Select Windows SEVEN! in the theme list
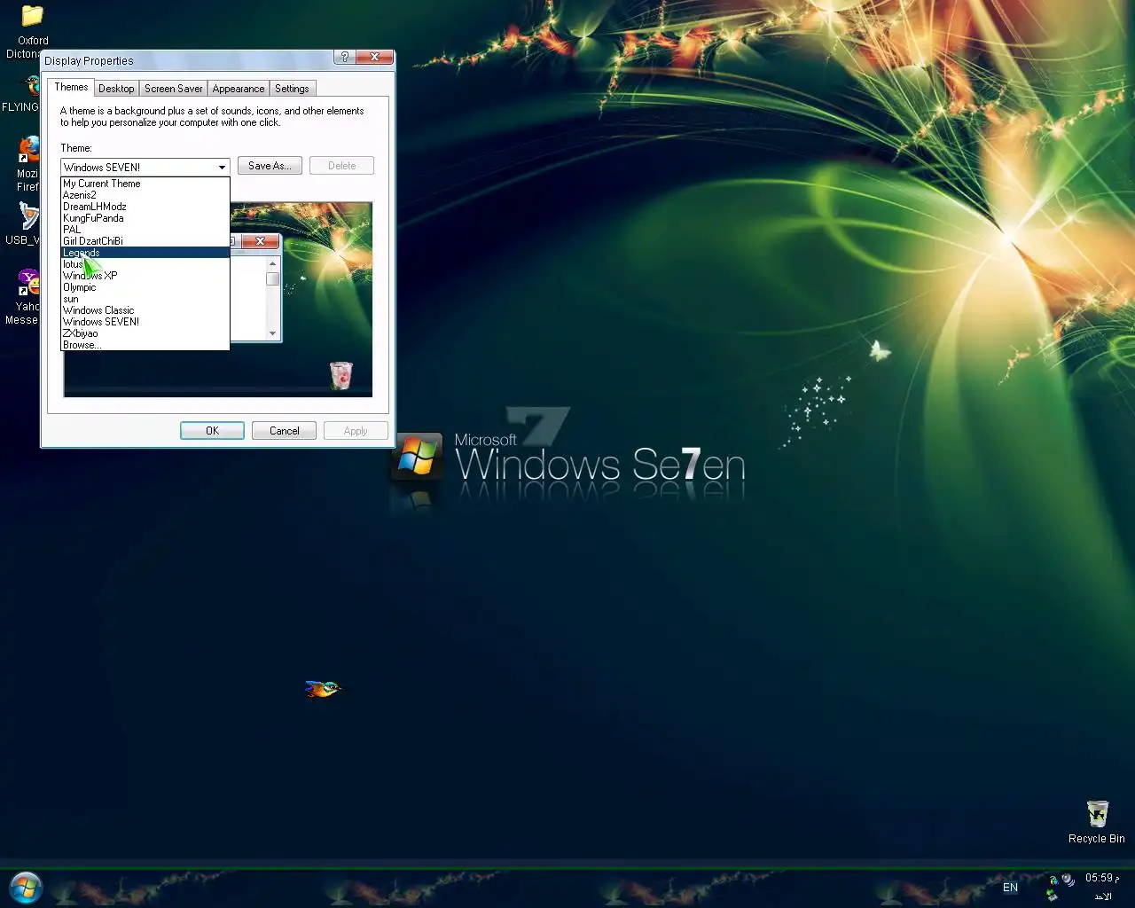Screen dimensions: 1135x908 coord(145,322)
